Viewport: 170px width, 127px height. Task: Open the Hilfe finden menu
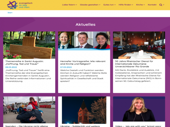(x=126, y=5)
